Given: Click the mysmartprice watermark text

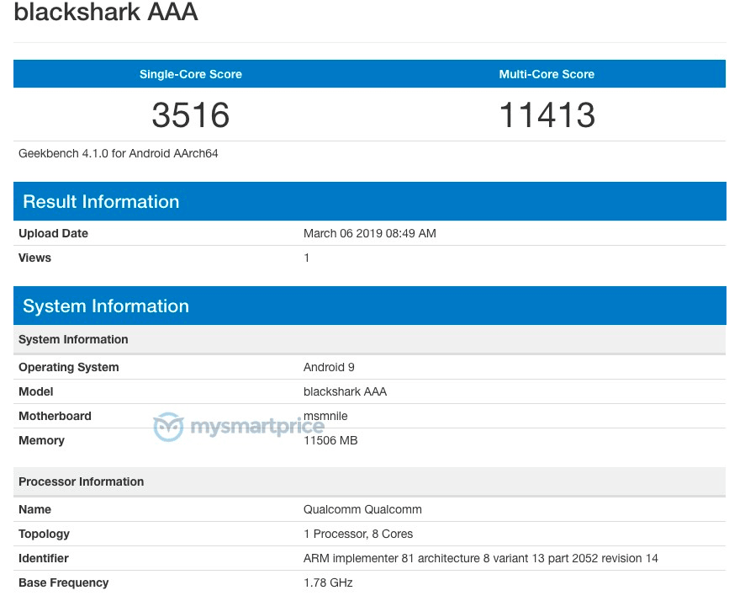Looking at the screenshot, I should [x=256, y=428].
